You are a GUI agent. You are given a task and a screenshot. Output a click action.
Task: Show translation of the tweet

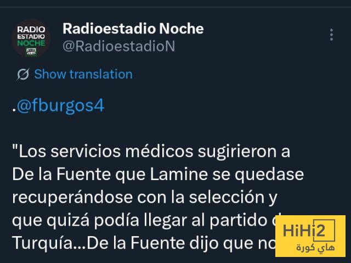pos(83,74)
